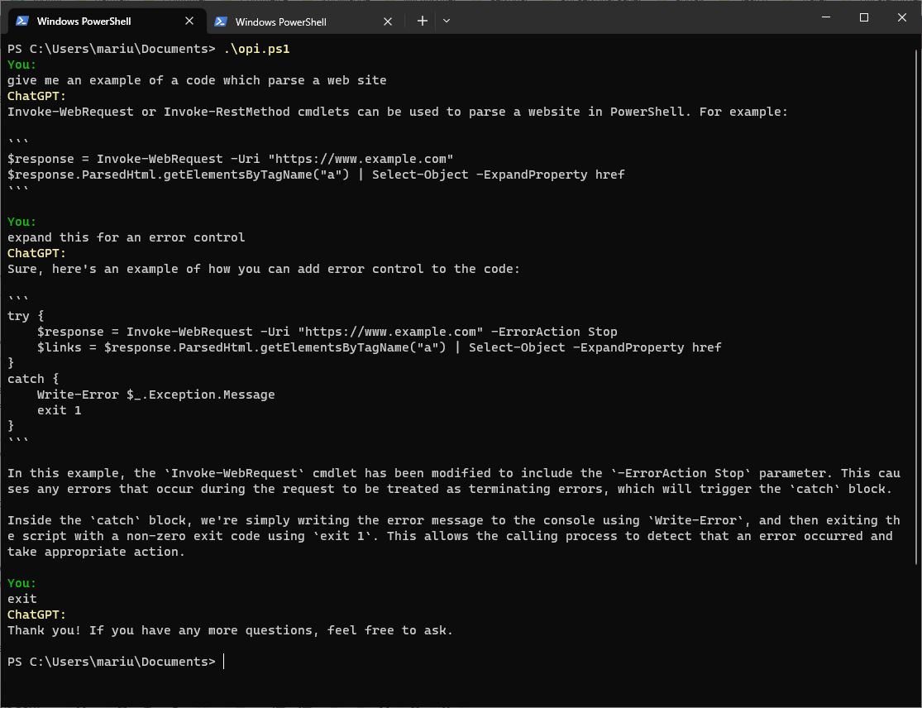This screenshot has height=708, width=922.
Task: Click the line starting '$links = $response.ParsedHtml'
Action: click(x=380, y=347)
